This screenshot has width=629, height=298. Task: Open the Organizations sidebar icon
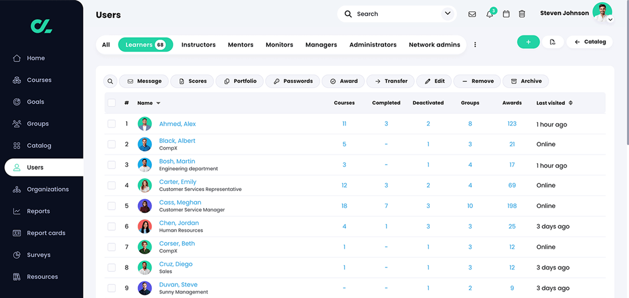click(16, 189)
